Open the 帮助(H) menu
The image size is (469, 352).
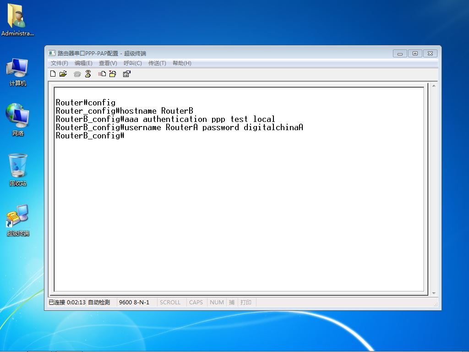tap(182, 63)
